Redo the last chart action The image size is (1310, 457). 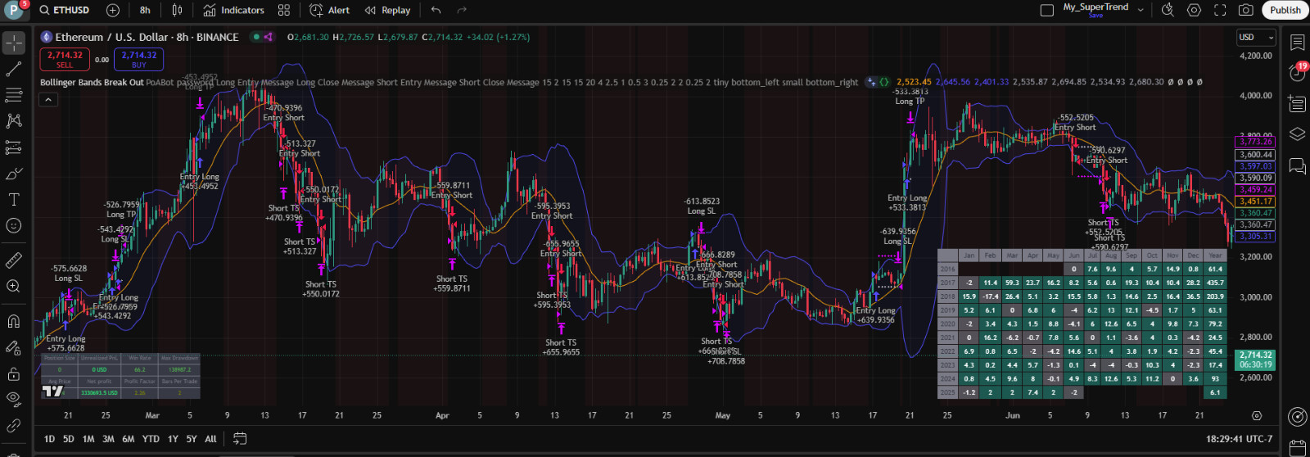pyautogui.click(x=462, y=10)
